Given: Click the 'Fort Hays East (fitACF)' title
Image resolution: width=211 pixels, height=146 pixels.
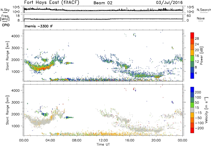Looking at the screenshot, I should point(51,2).
